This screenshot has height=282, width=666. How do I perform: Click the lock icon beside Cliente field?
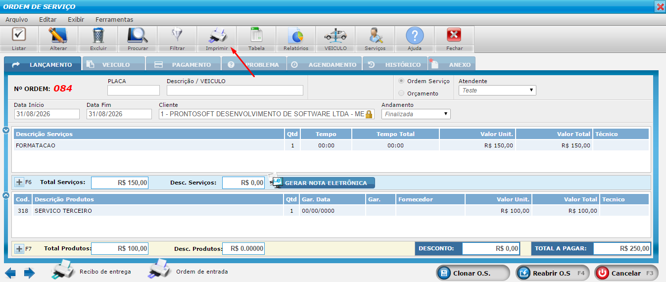pyautogui.click(x=369, y=114)
